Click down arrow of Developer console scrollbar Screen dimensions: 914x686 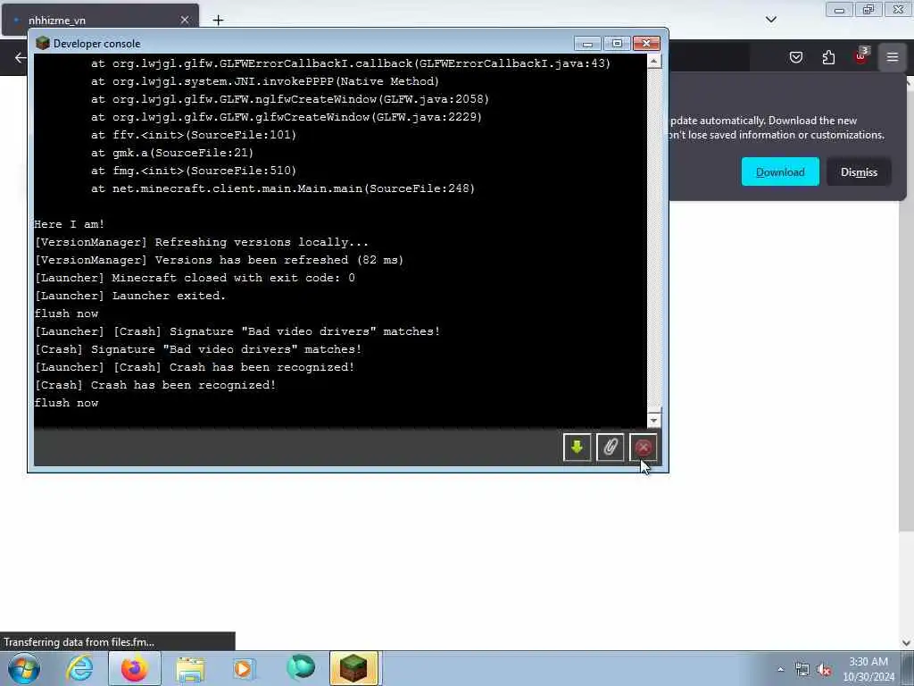[653, 420]
